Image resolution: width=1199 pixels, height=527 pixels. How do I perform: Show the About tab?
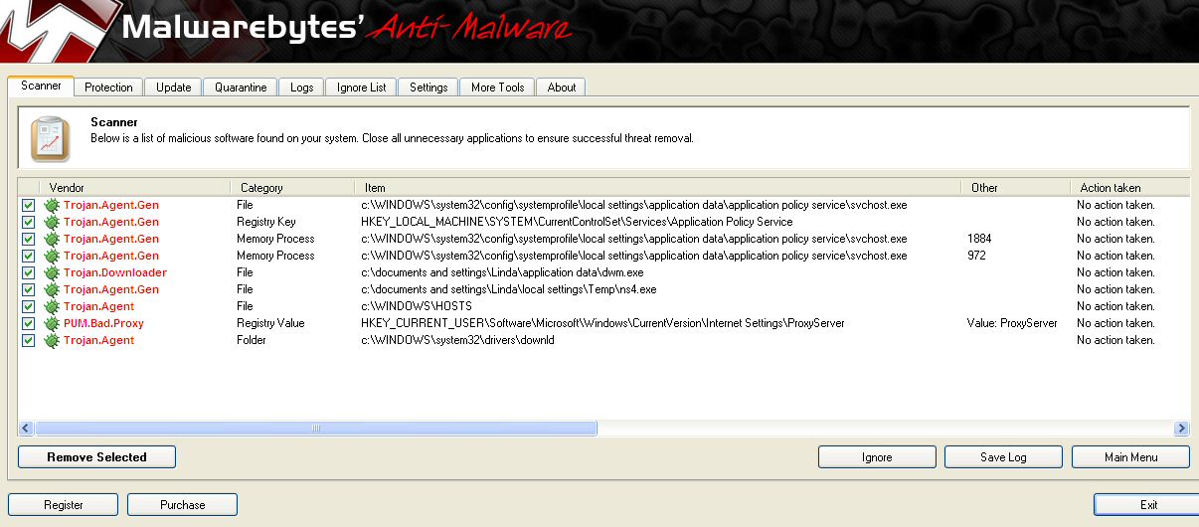562,88
